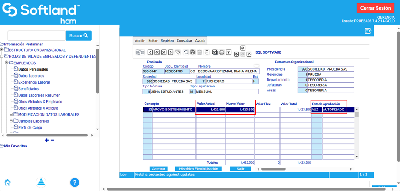
Task: Click the help question mark toolbar icon
Action: click(x=228, y=52)
